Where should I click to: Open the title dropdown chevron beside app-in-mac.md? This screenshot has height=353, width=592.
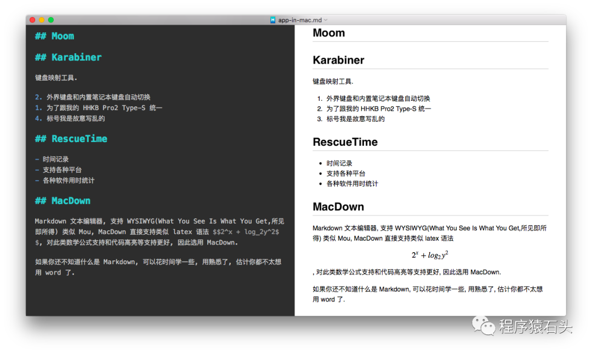click(x=326, y=20)
